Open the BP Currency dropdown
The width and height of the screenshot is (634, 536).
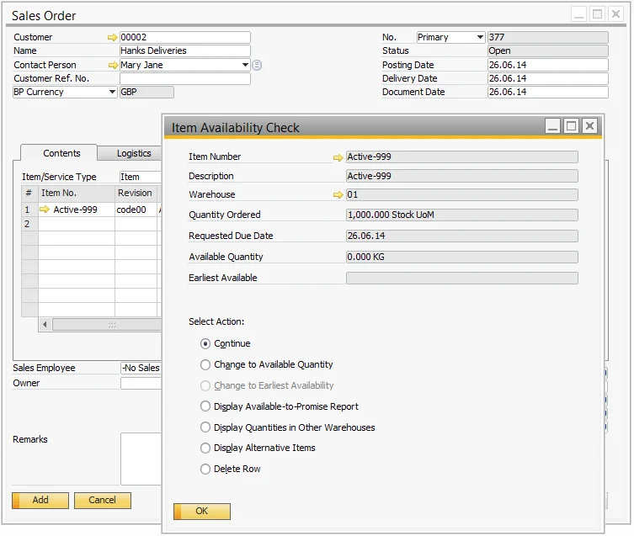(113, 93)
